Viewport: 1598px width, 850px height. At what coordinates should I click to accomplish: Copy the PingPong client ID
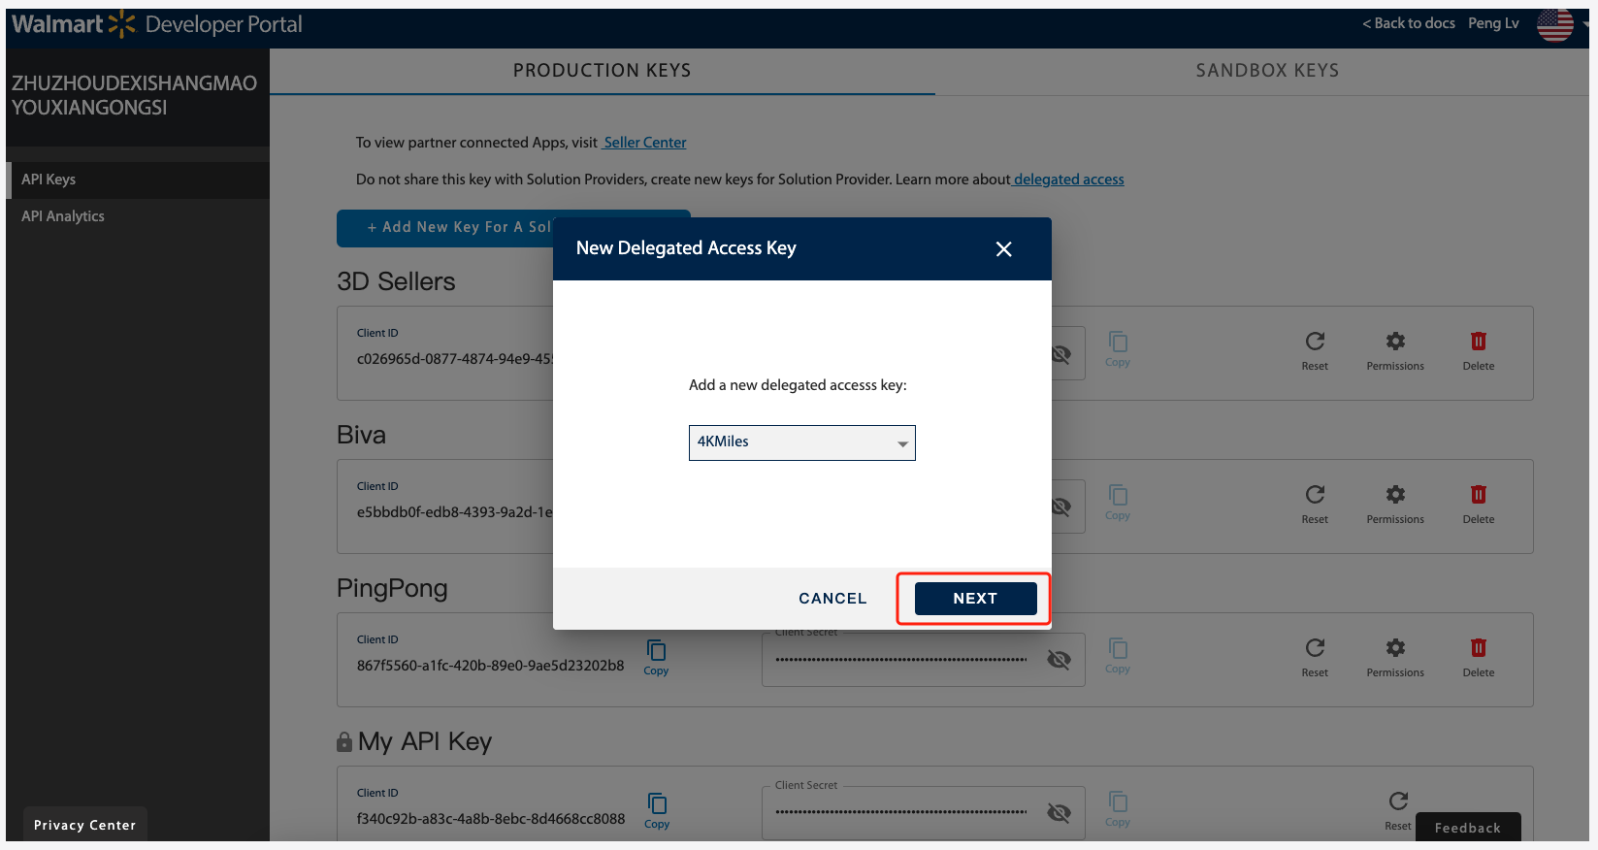pos(657,657)
